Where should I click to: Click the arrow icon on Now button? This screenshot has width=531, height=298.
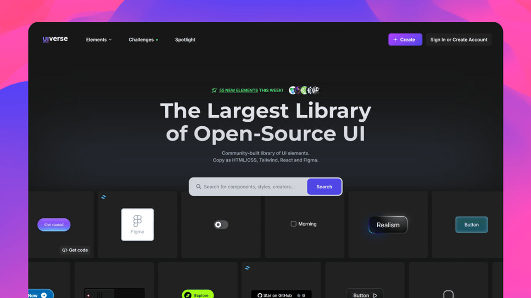click(44, 295)
